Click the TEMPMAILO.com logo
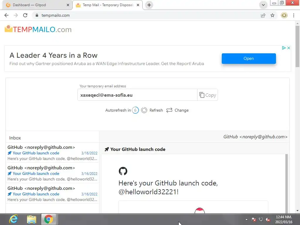The image size is (300, 225). [38, 29]
